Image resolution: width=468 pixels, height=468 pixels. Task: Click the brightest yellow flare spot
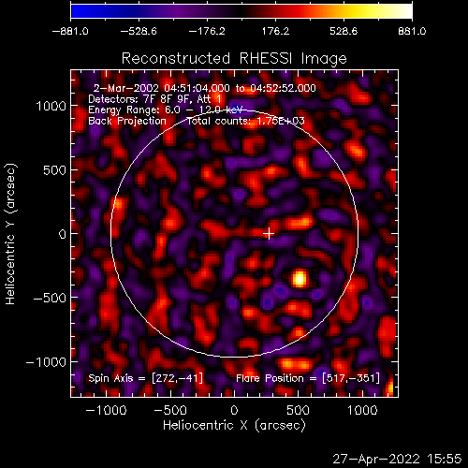[x=300, y=279]
